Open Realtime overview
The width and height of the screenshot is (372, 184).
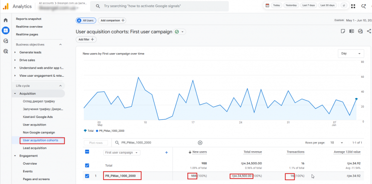coord(30,27)
